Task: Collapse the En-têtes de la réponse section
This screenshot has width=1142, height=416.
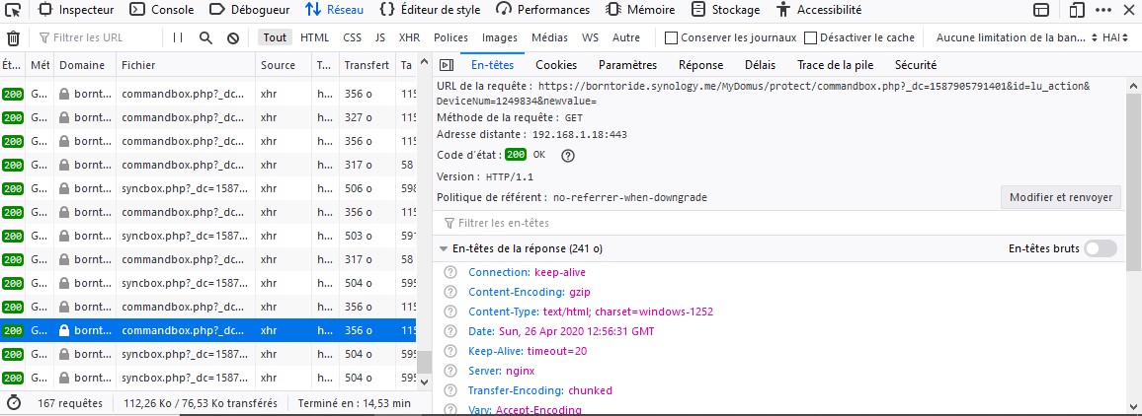Action: coord(444,249)
